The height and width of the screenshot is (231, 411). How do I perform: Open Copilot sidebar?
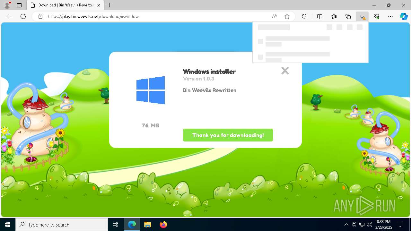(x=404, y=16)
